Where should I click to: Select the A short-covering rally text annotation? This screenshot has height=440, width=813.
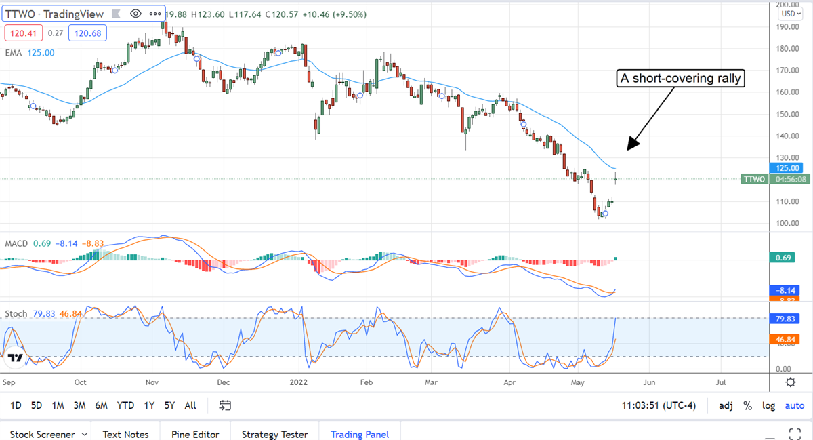(682, 79)
